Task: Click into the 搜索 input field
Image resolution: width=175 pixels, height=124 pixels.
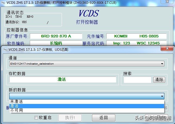Action: click(x=138, y=80)
